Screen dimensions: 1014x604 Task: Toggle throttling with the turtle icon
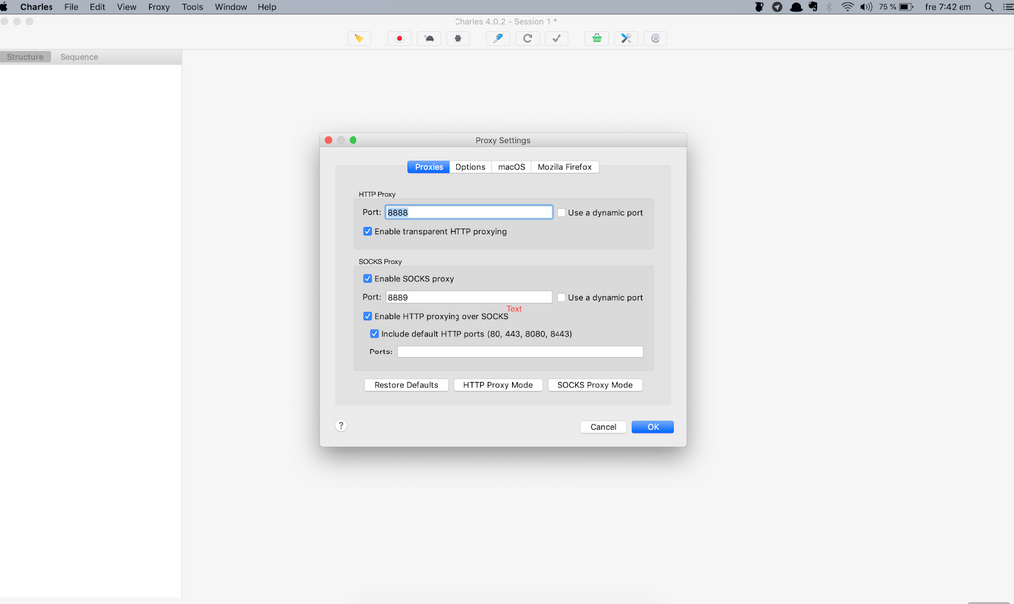tap(429, 39)
